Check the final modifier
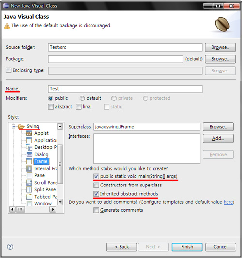This screenshot has width=242, height=258. coord(78,107)
